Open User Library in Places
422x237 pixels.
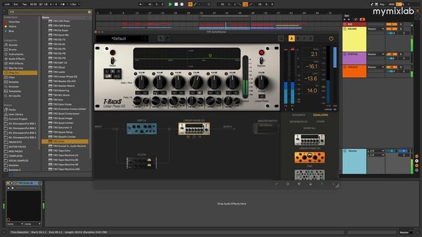point(16,114)
